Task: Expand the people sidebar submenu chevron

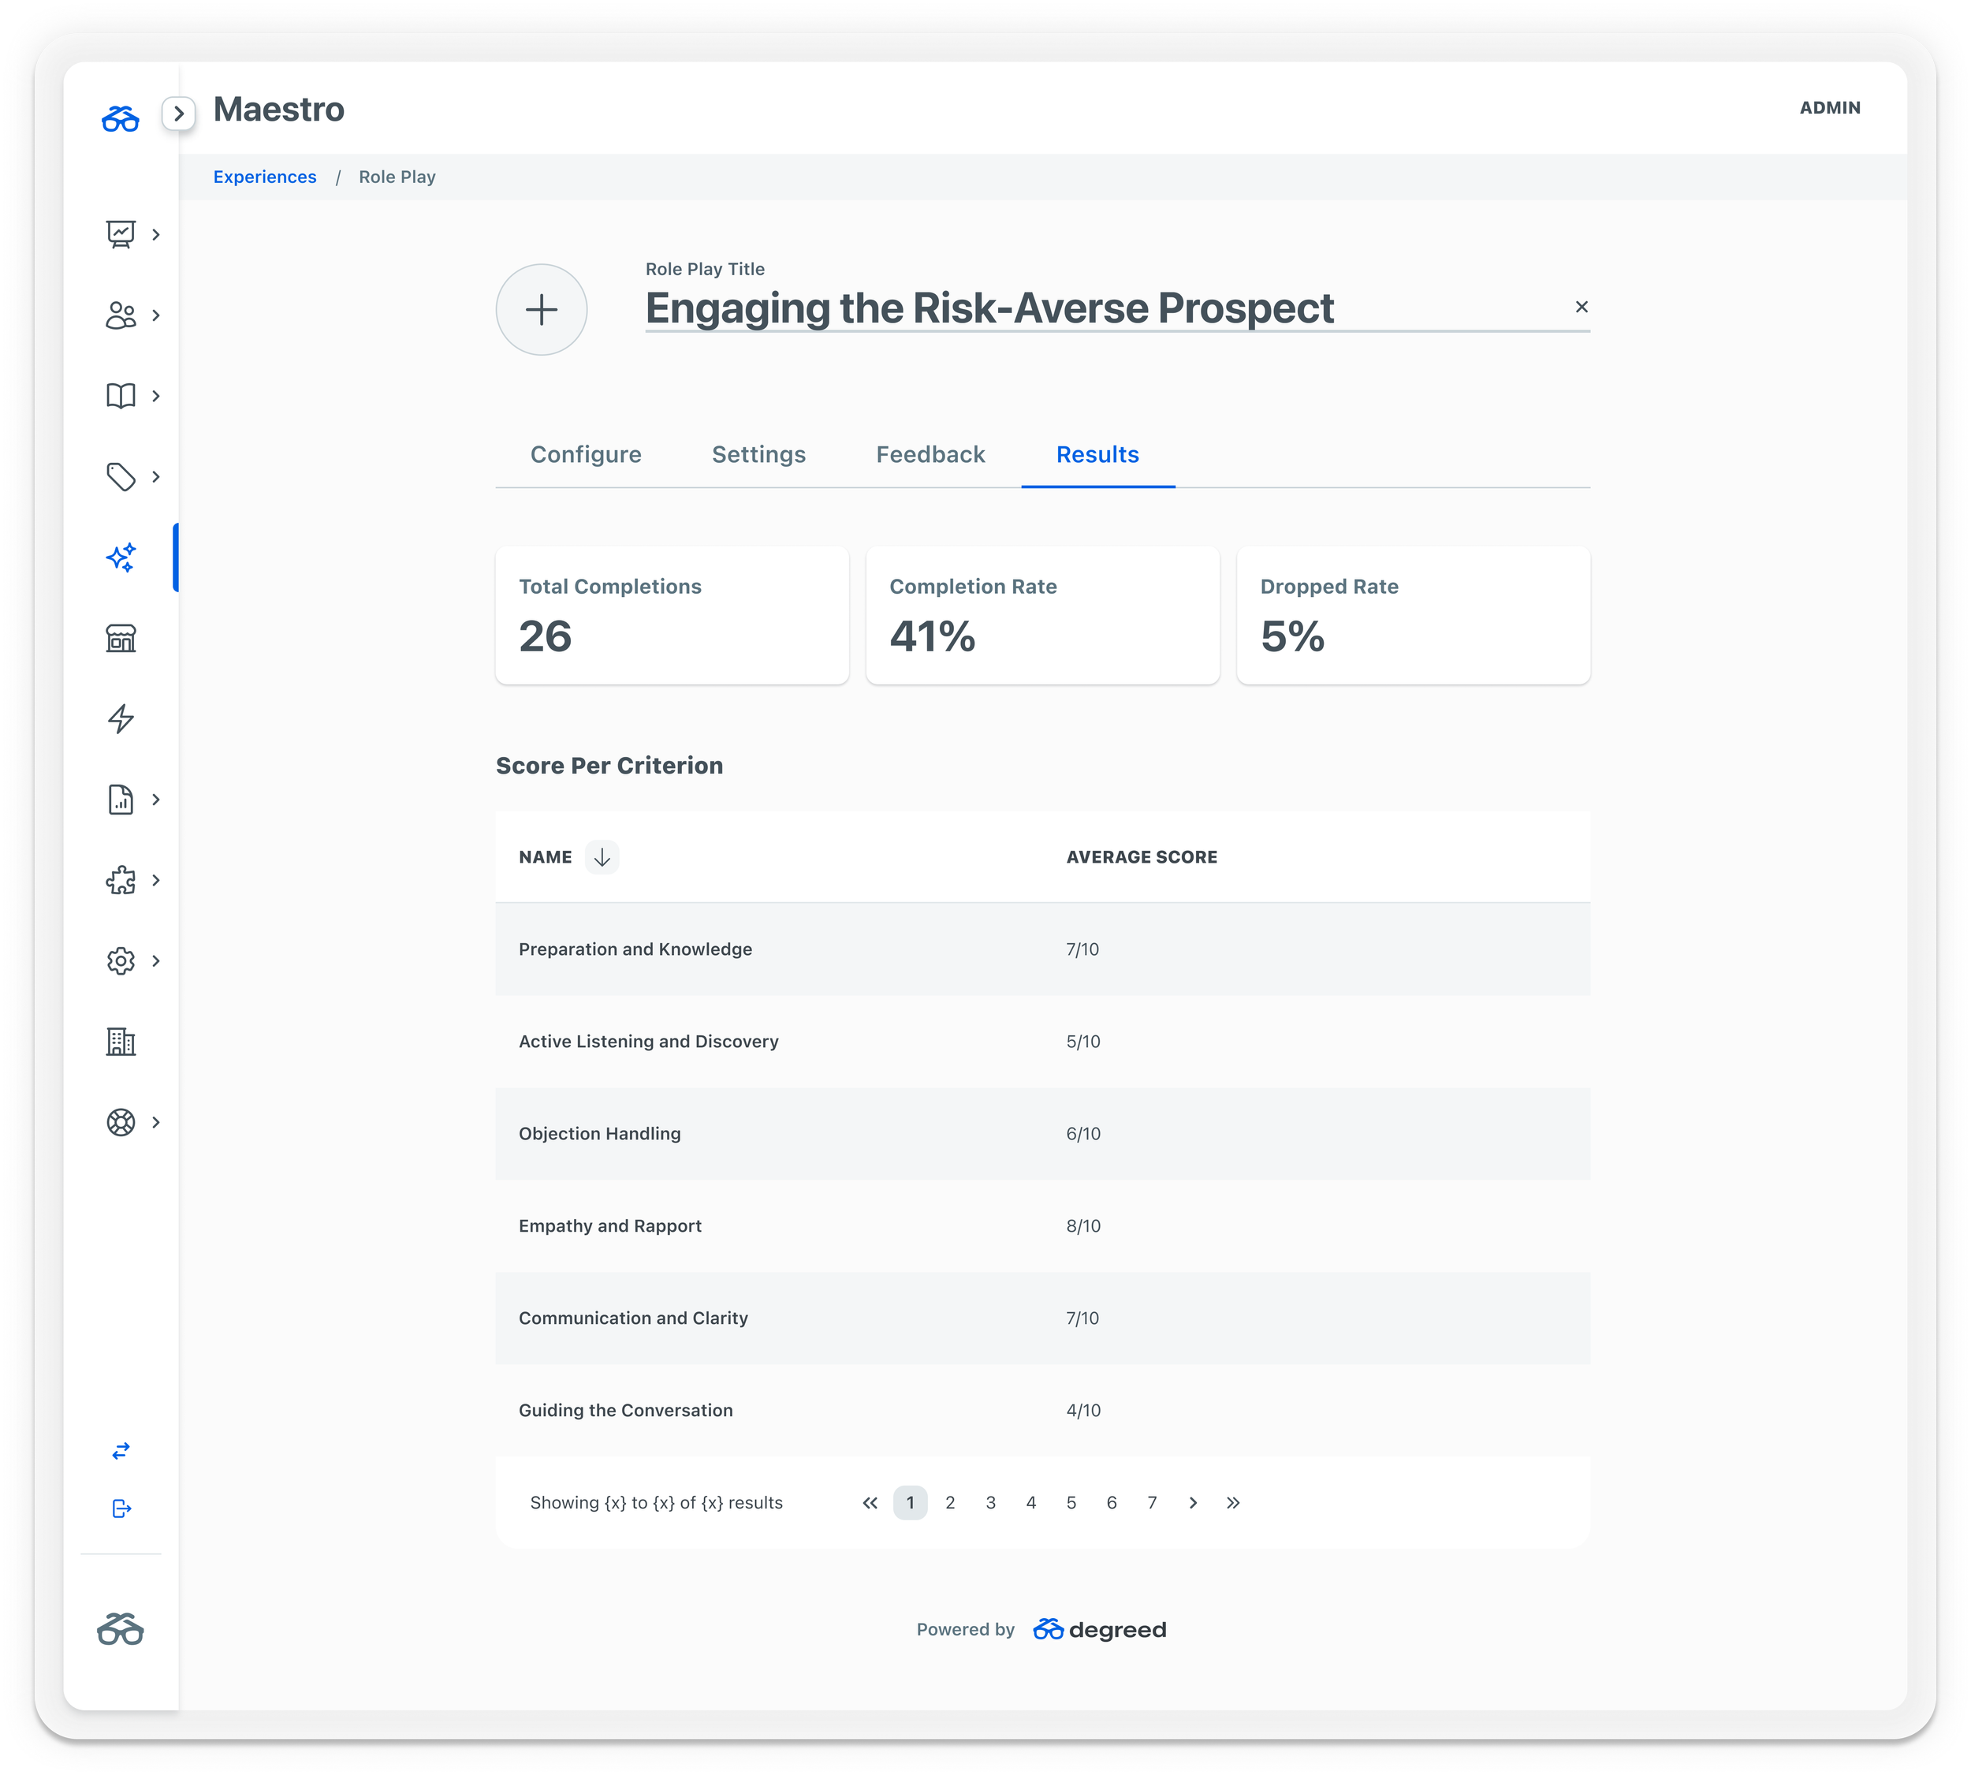Action: tap(156, 316)
